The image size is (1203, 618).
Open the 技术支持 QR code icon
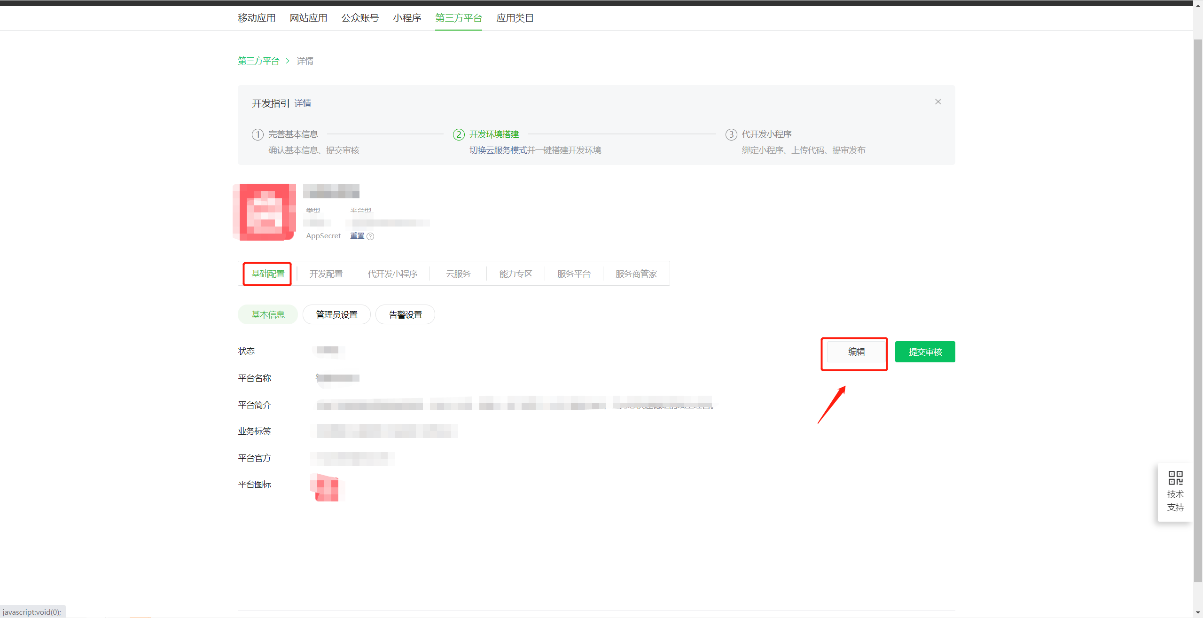[x=1175, y=478]
